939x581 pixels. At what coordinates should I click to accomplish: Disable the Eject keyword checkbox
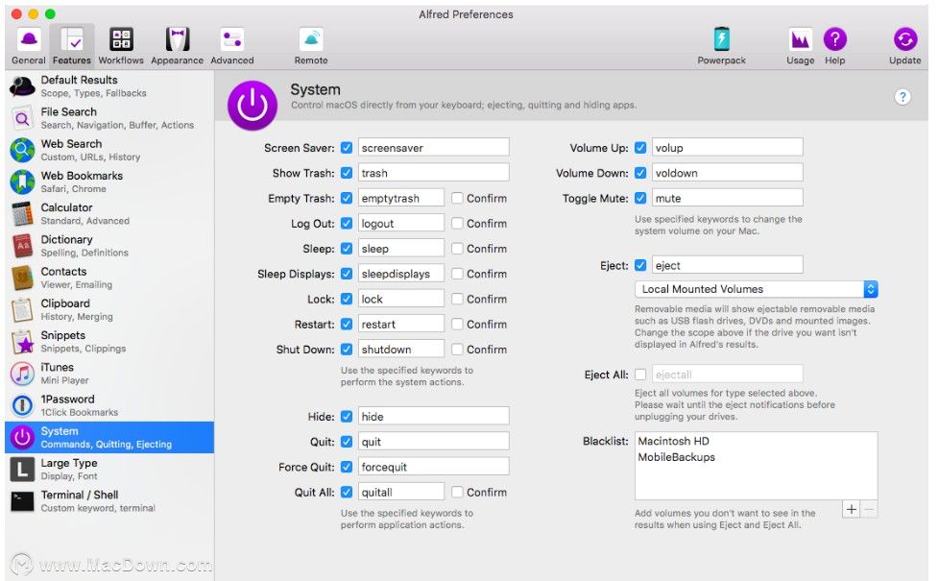(x=640, y=265)
